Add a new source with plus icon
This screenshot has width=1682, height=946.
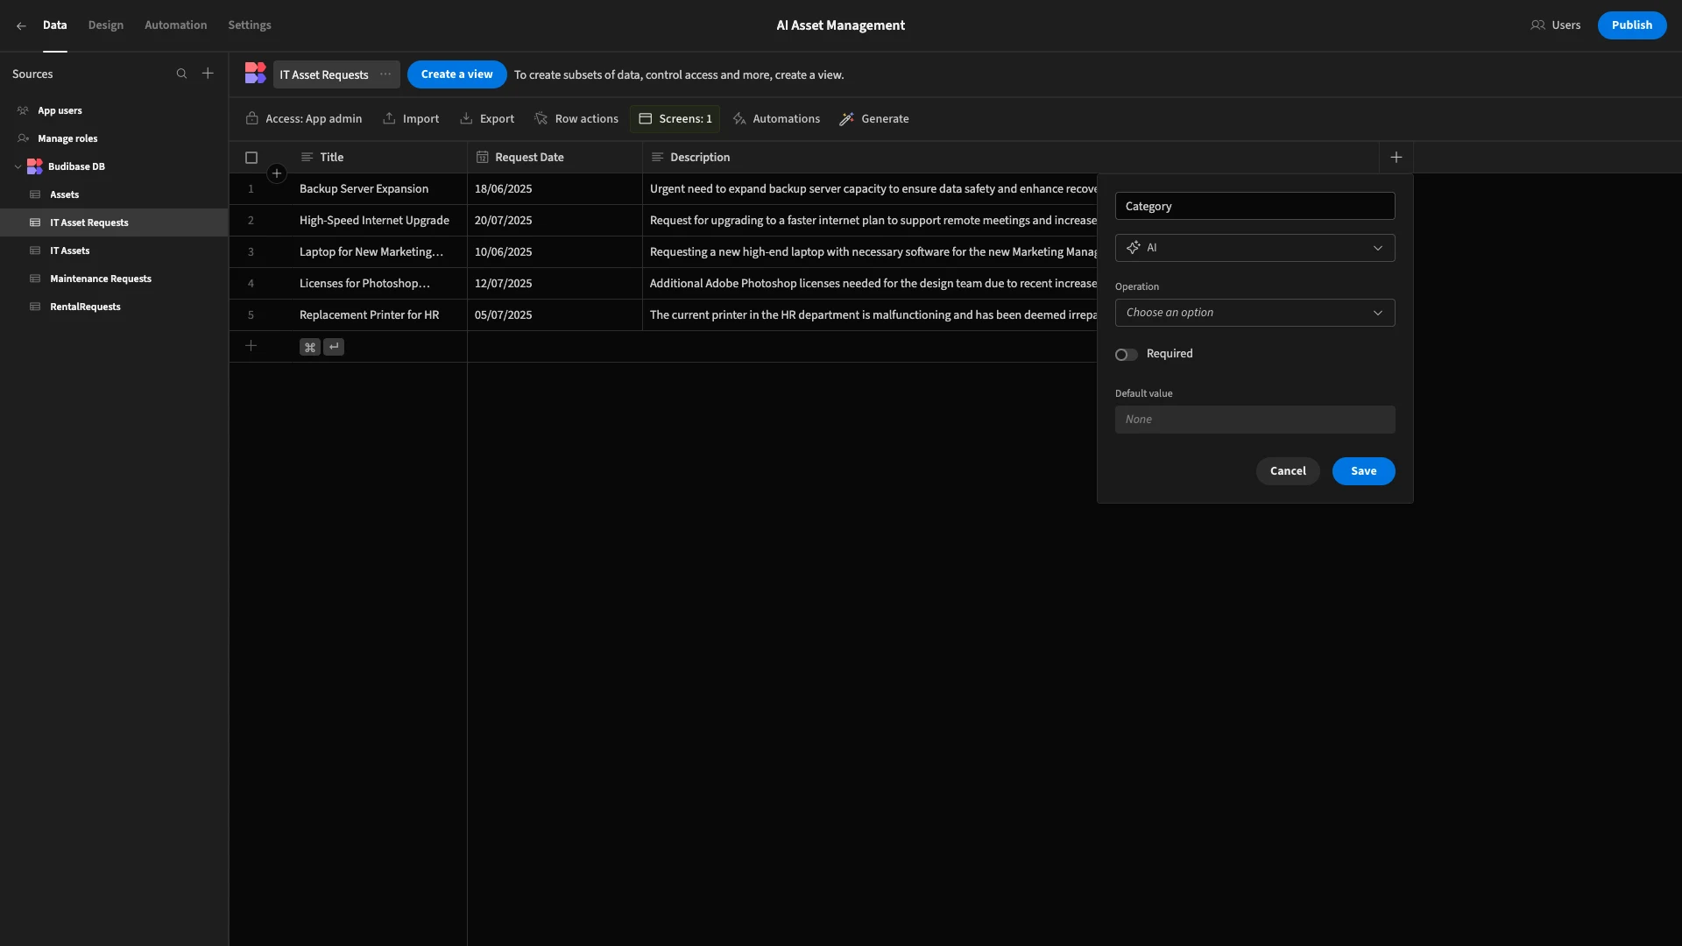point(208,74)
